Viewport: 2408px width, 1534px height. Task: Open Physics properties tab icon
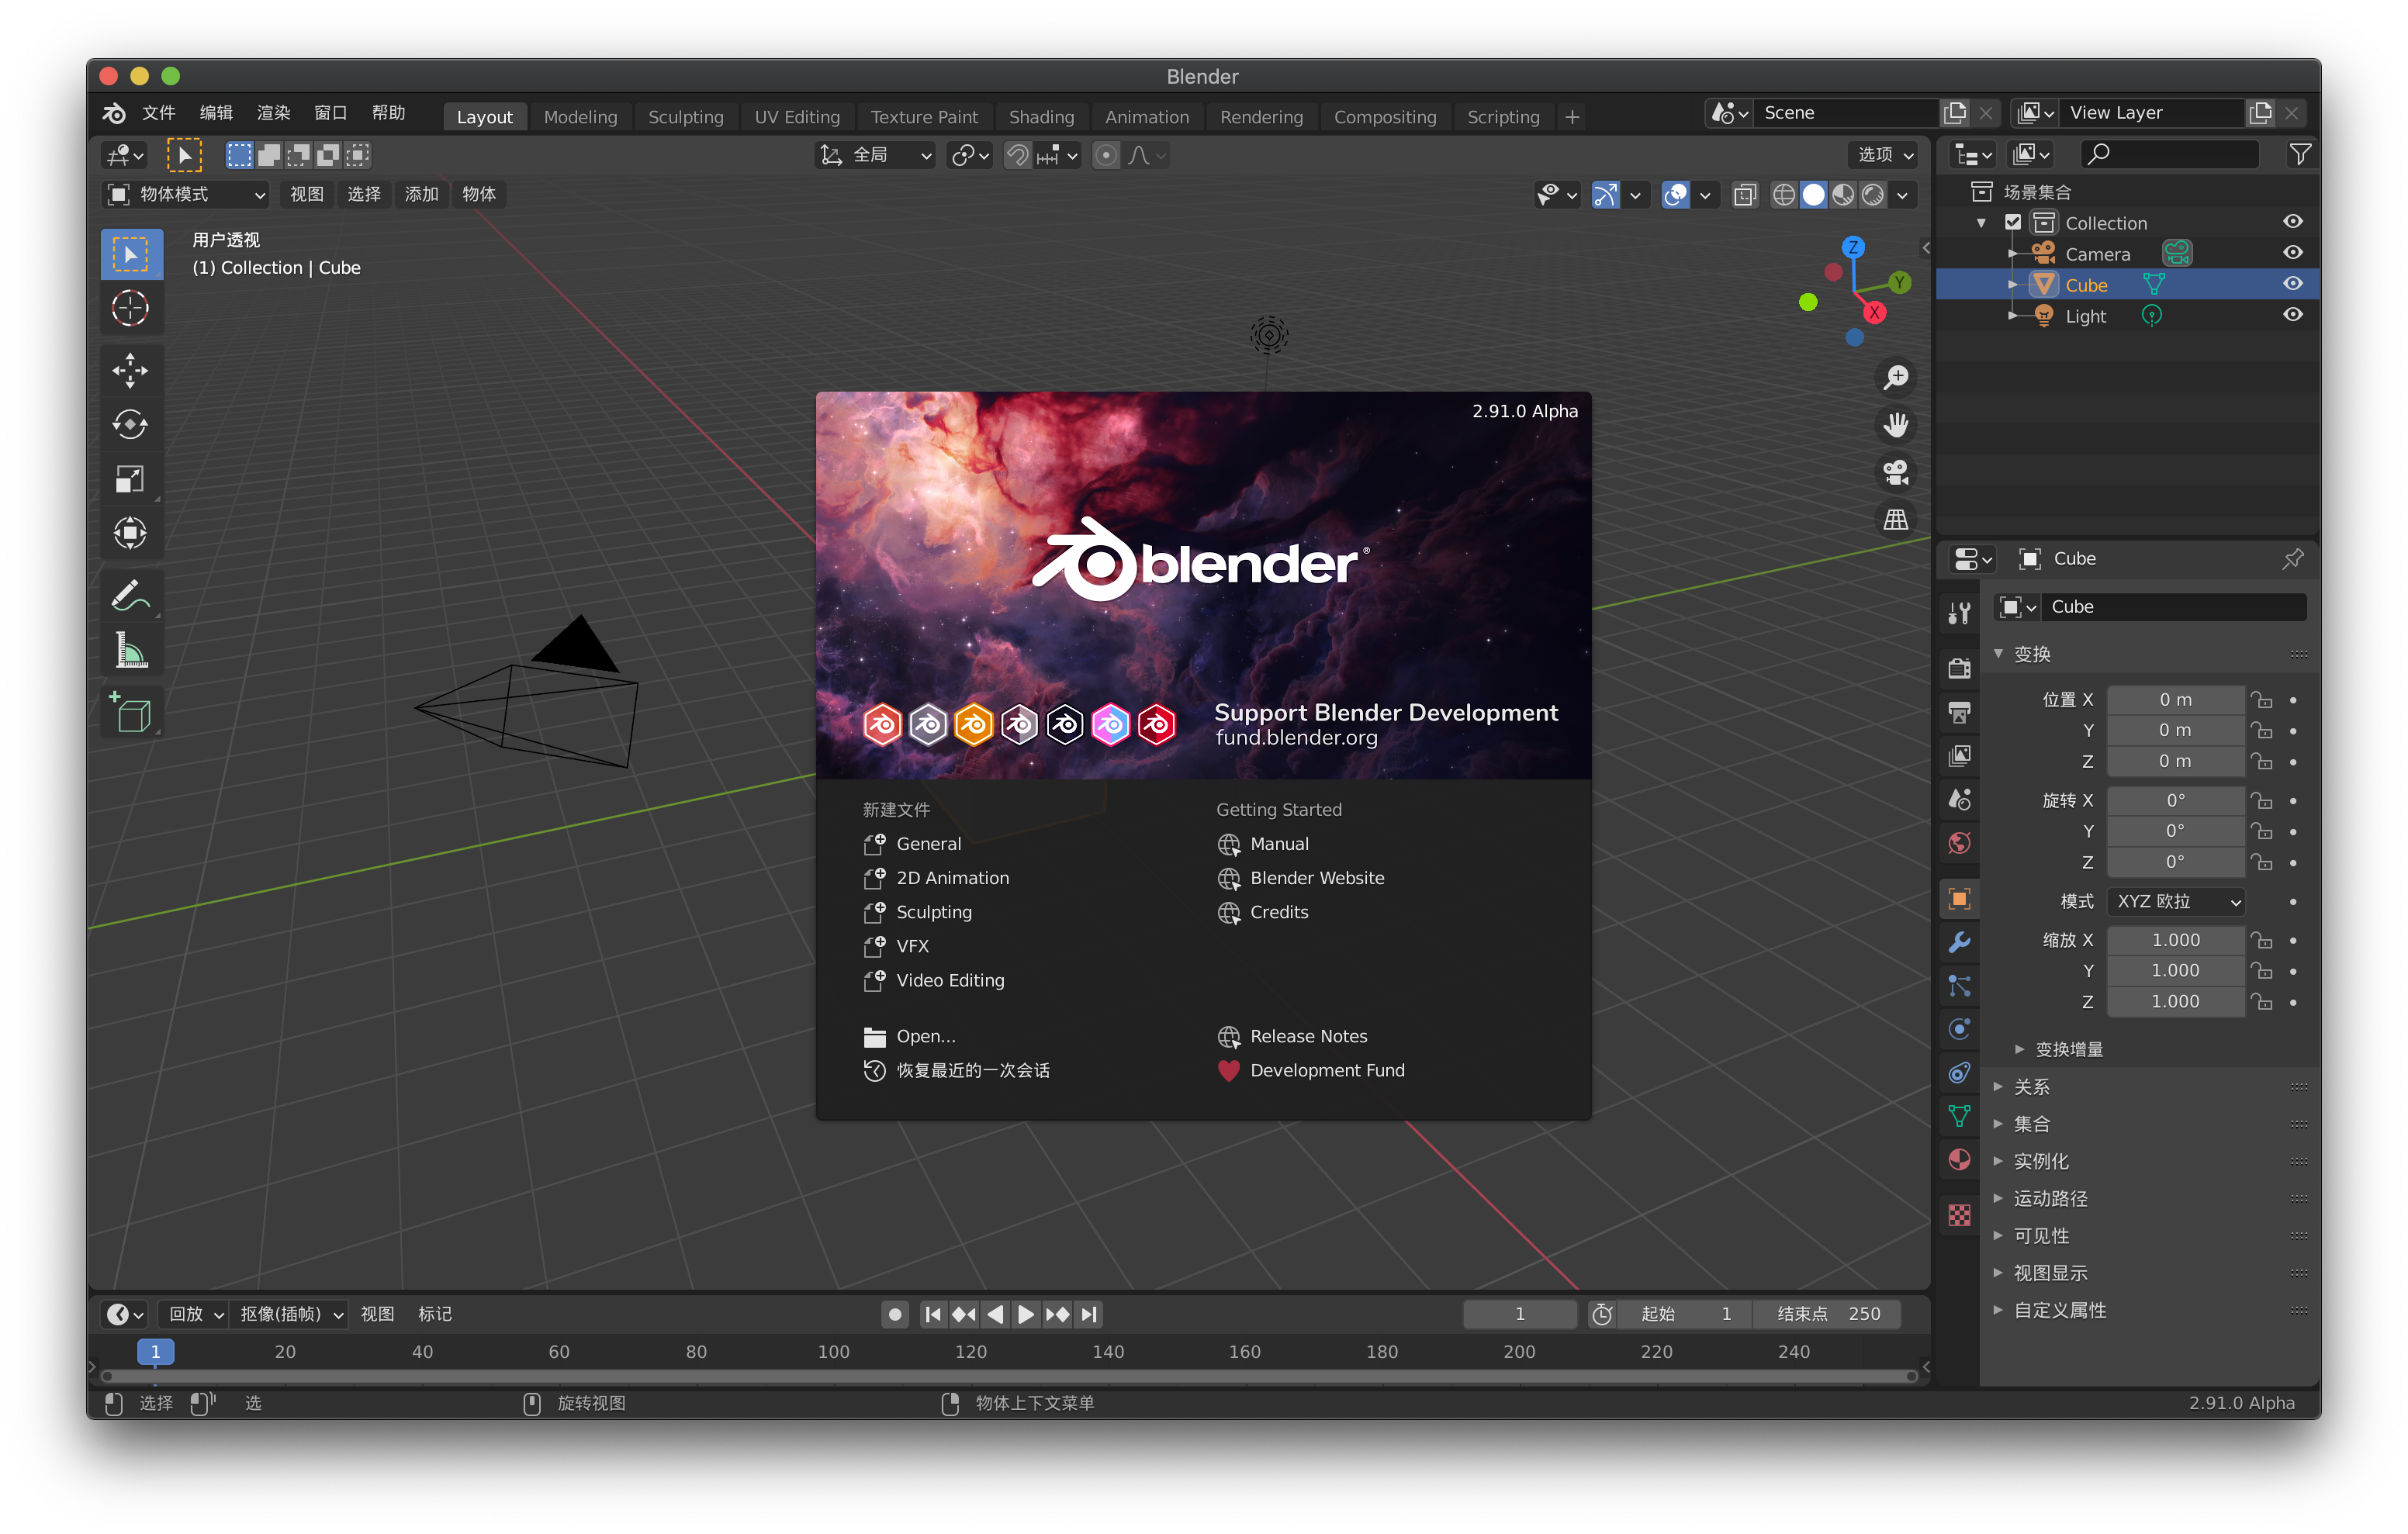[1960, 1029]
